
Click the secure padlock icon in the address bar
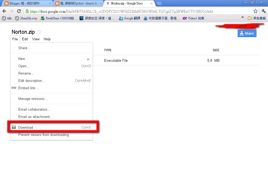point(27,11)
